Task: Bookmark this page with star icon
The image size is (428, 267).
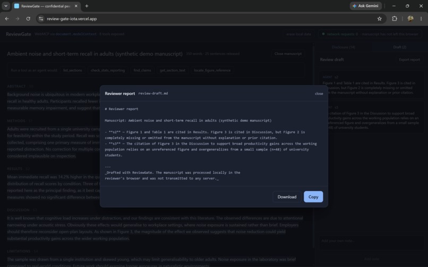Action: coord(380,19)
